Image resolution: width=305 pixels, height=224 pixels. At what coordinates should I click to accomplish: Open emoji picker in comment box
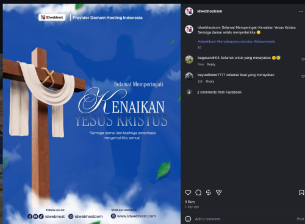click(188, 219)
